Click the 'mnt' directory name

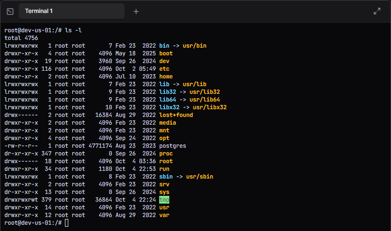[x=164, y=130]
